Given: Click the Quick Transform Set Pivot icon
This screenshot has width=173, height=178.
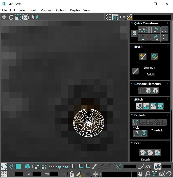Looking at the screenshot, I should coord(134,33).
